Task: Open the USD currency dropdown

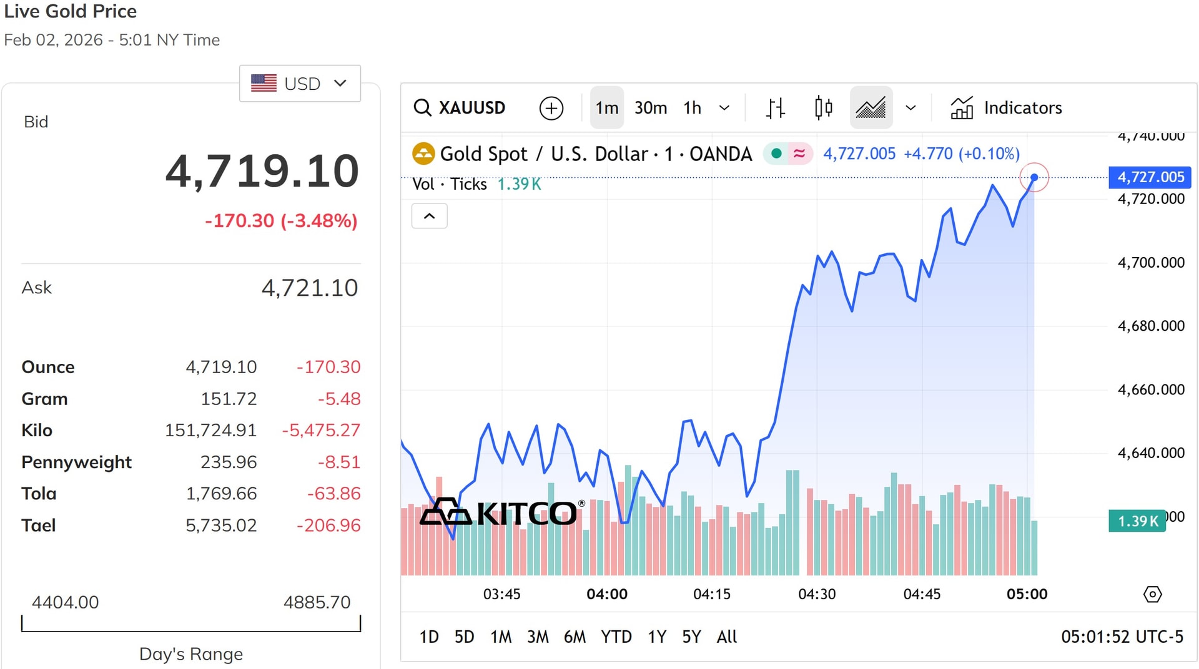Action: 300,83
